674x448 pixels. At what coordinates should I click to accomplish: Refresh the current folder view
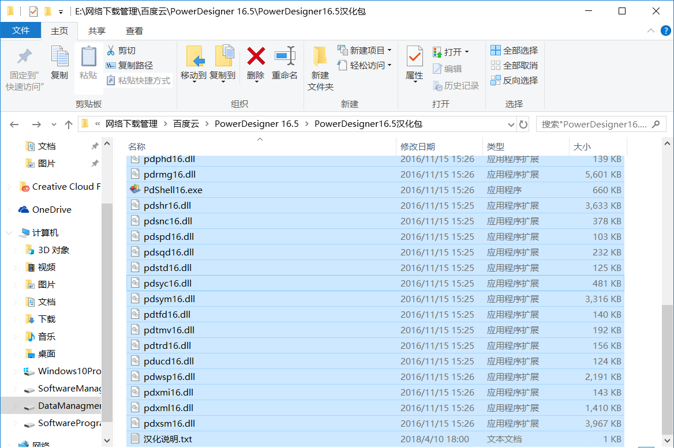523,125
